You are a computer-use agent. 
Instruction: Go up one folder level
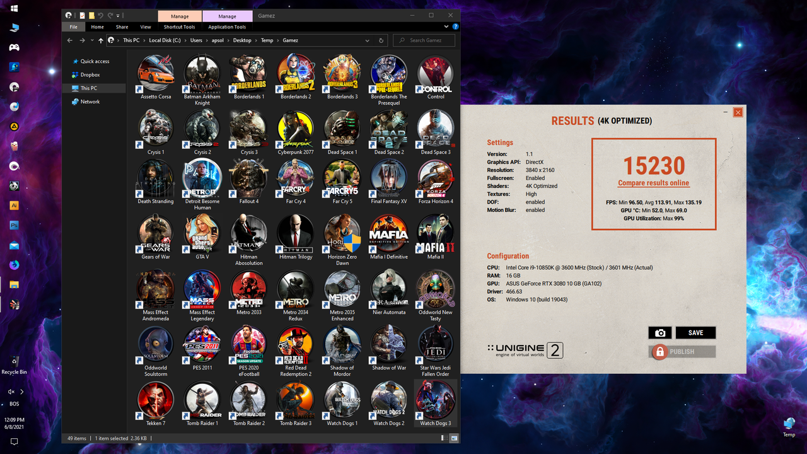pos(100,40)
